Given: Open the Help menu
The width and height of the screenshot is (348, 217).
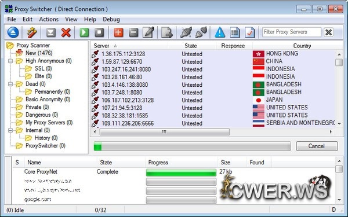Looking at the screenshot, I should click(x=90, y=20).
